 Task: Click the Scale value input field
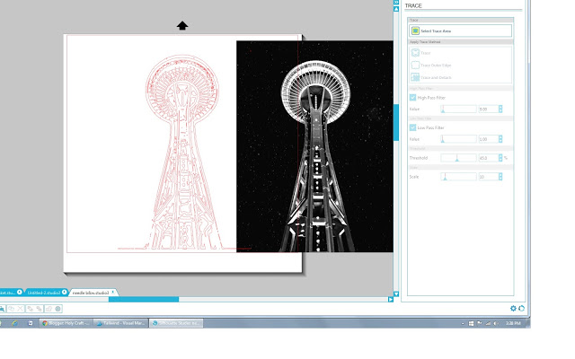pyautogui.click(x=488, y=177)
